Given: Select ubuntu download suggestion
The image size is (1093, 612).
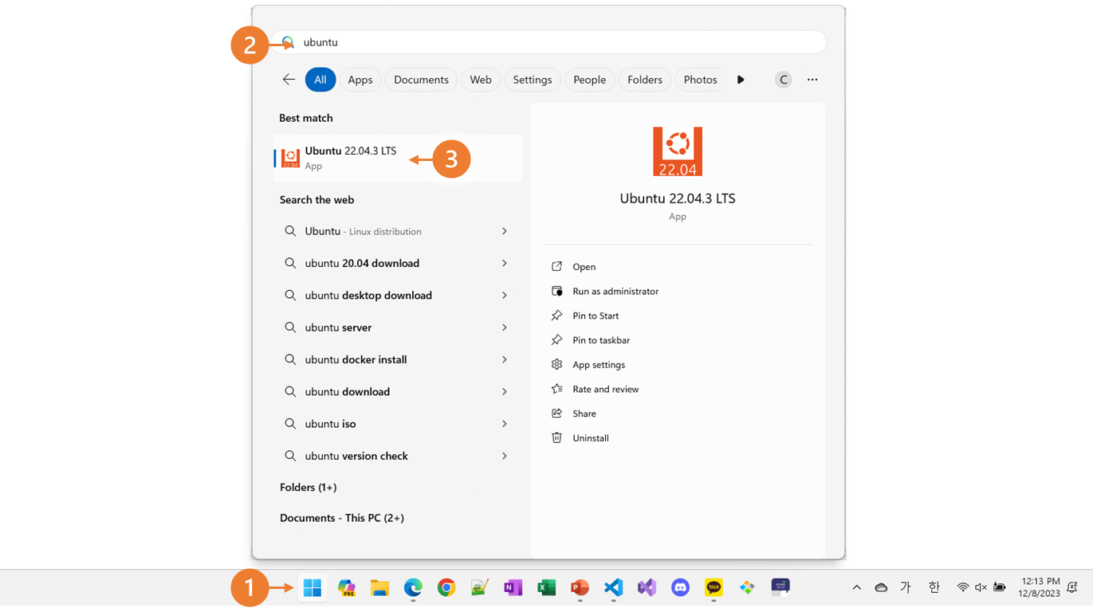Looking at the screenshot, I should pyautogui.click(x=398, y=391).
